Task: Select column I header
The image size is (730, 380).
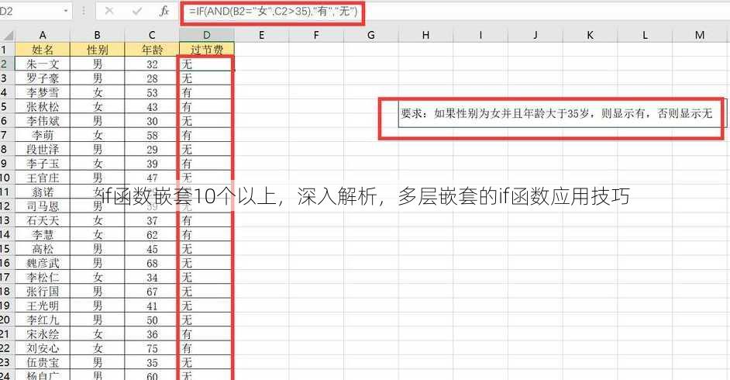Action: point(480,35)
